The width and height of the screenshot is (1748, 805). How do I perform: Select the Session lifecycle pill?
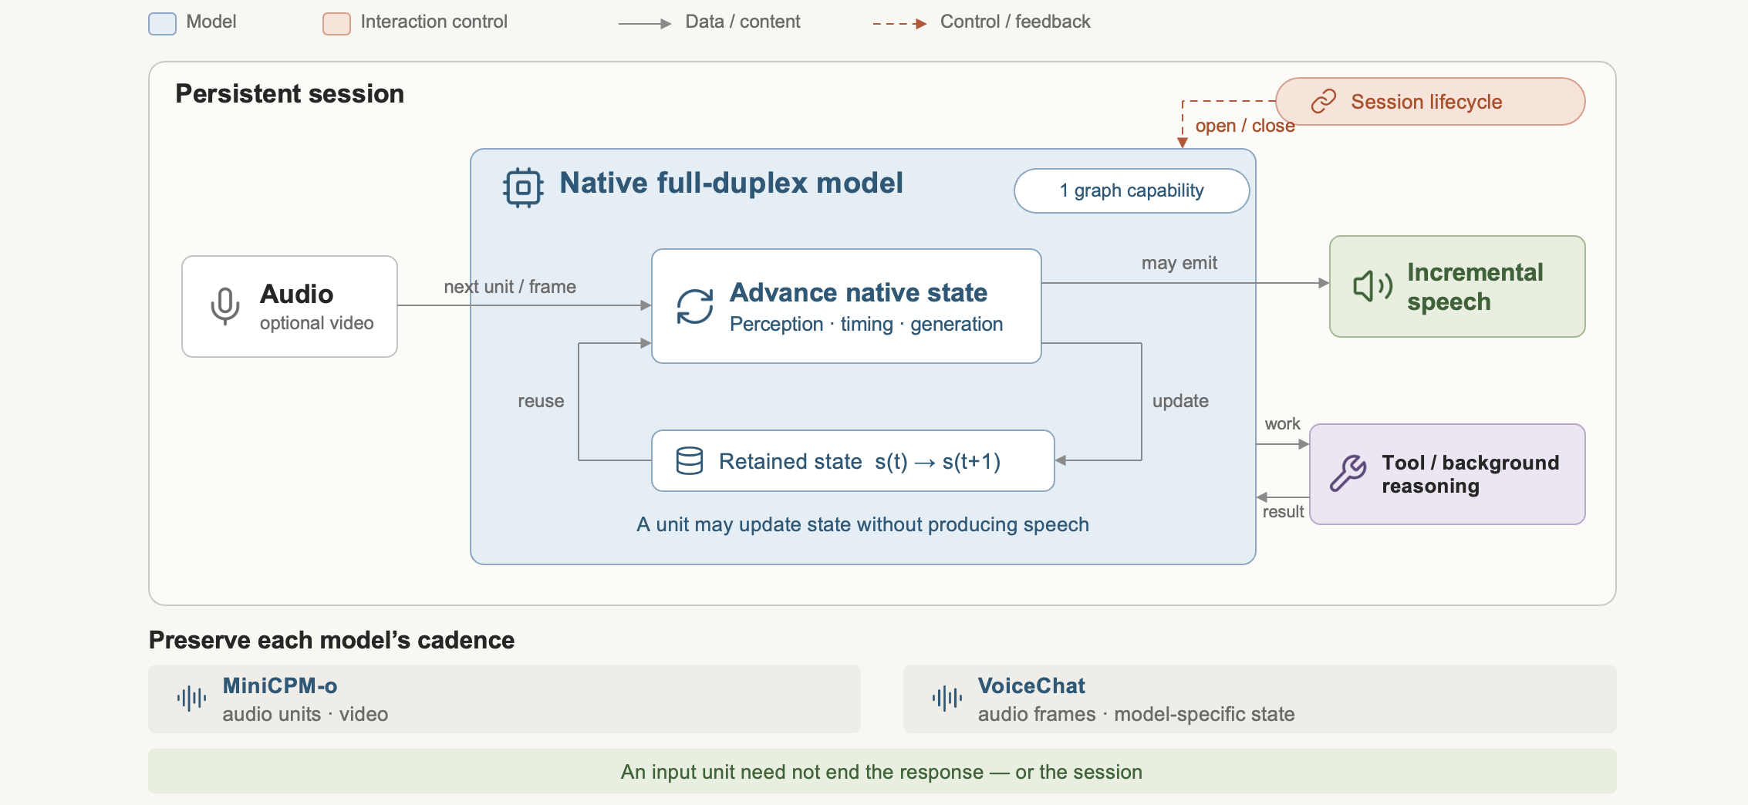click(x=1430, y=101)
